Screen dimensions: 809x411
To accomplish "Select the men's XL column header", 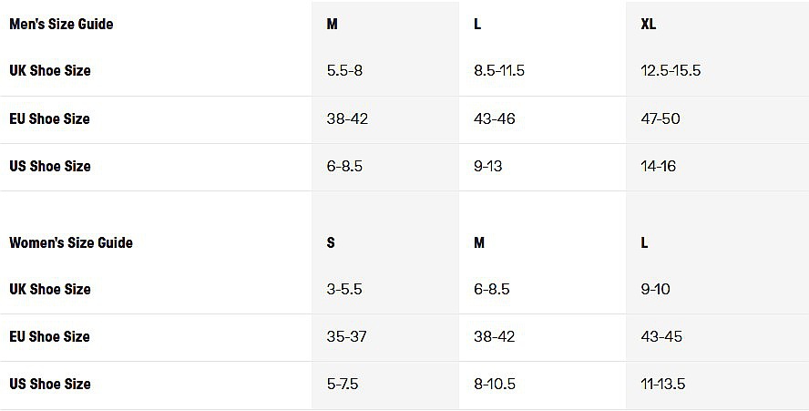I will [649, 25].
